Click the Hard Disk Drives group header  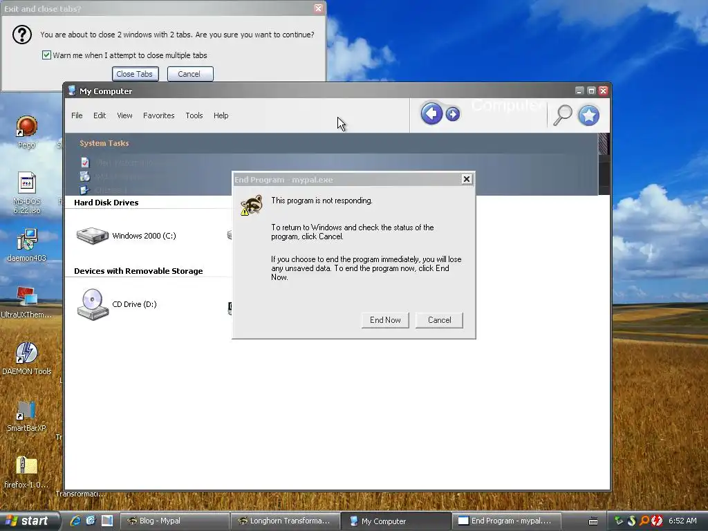[106, 203]
